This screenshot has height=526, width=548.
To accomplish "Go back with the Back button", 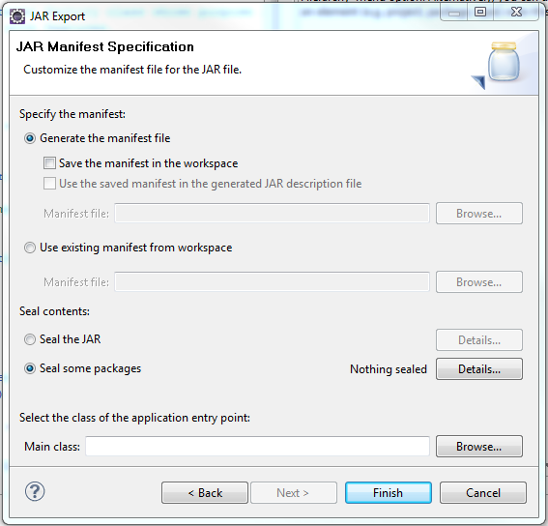I will 205,493.
